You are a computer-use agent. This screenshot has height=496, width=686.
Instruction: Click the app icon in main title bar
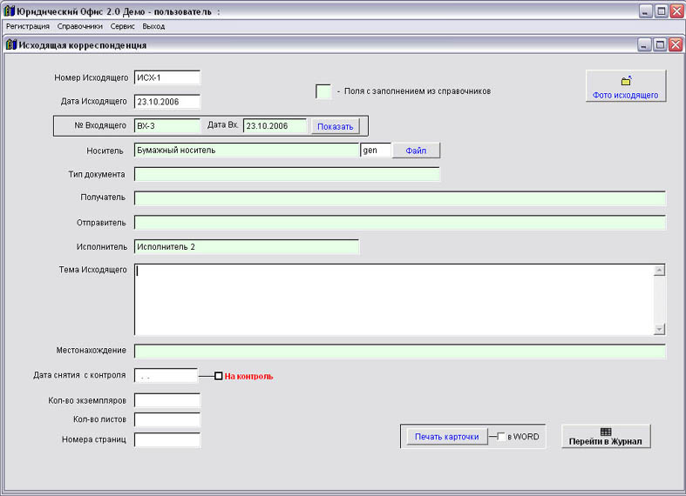click(9, 11)
